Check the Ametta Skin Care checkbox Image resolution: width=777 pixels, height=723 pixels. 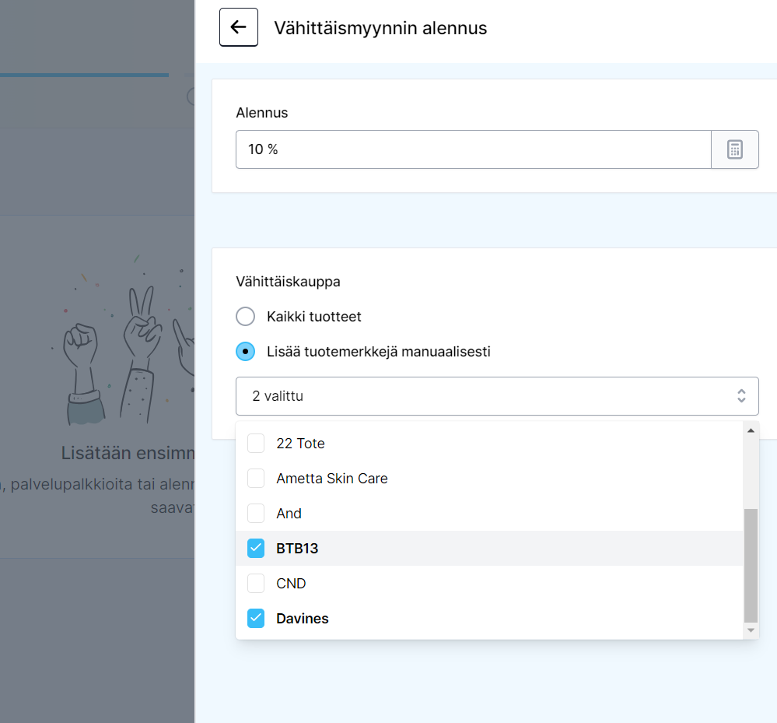coord(256,478)
